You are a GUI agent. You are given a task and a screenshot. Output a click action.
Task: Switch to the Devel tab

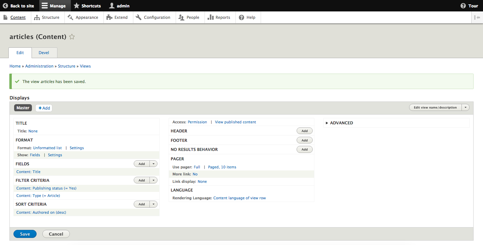point(44,53)
